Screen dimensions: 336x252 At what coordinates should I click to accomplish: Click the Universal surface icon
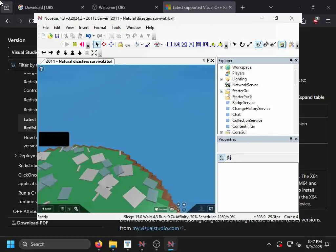206,44
